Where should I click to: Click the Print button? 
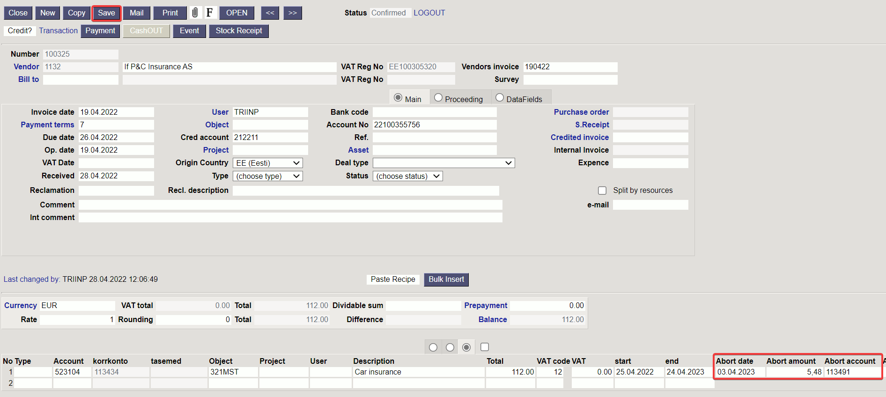[170, 13]
